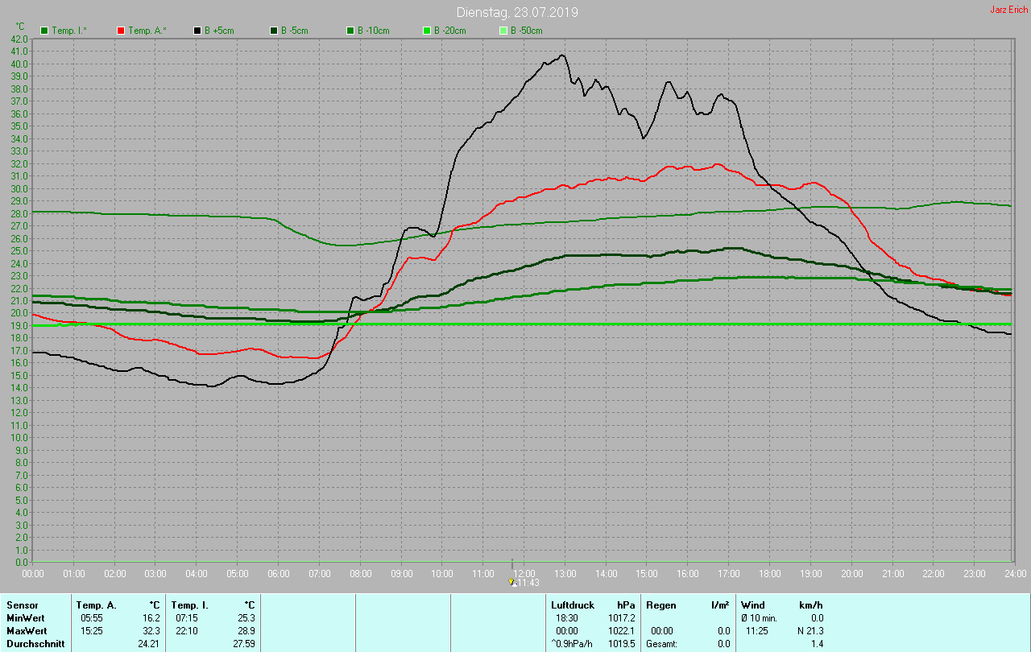Click the 'Regen' column header
The image size is (1031, 652).
point(661,605)
